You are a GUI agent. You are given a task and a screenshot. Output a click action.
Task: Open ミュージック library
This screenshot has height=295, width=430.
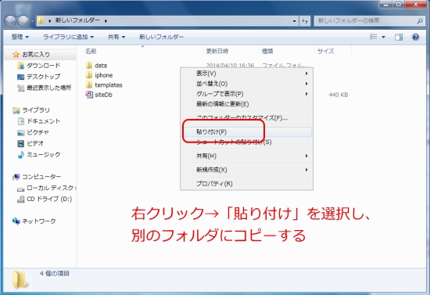[x=43, y=154]
